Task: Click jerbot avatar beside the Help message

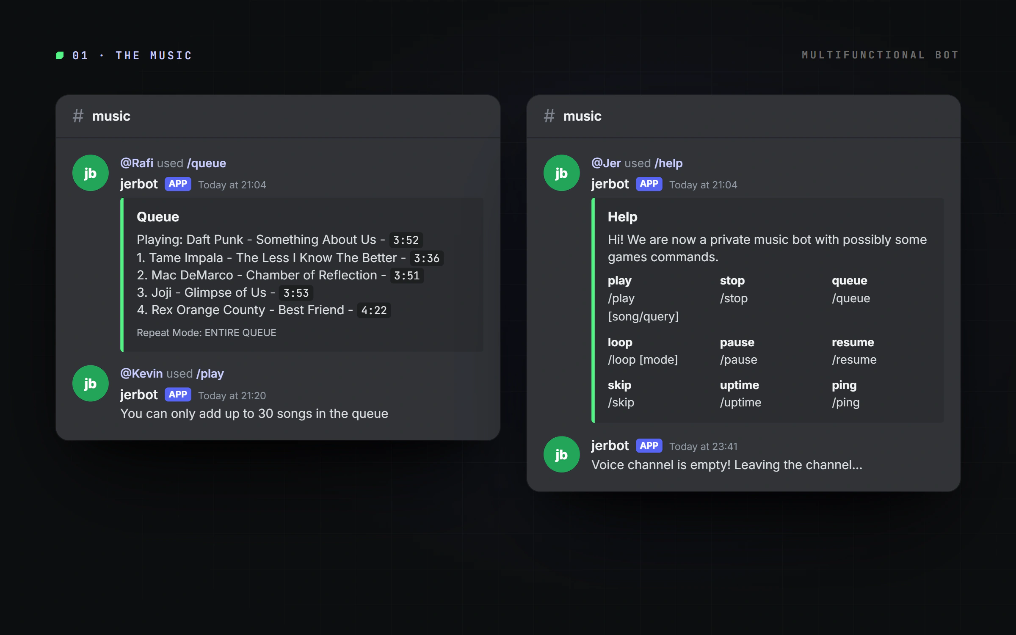Action: [x=561, y=173]
